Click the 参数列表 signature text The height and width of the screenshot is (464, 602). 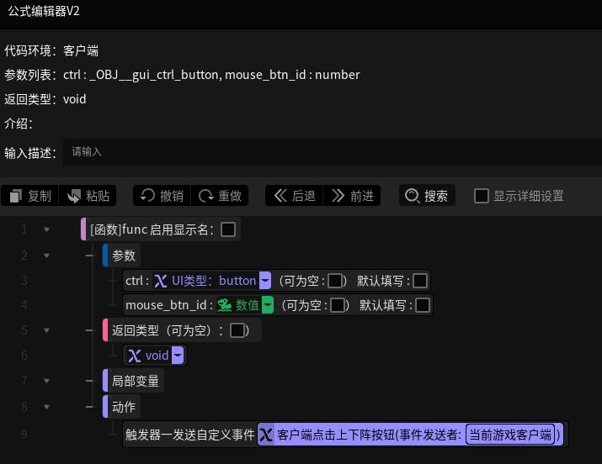click(182, 75)
